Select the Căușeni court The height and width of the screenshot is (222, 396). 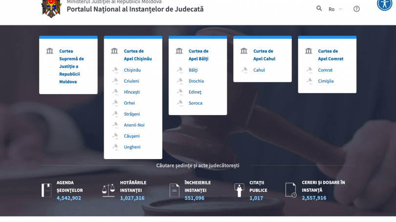coord(132,136)
